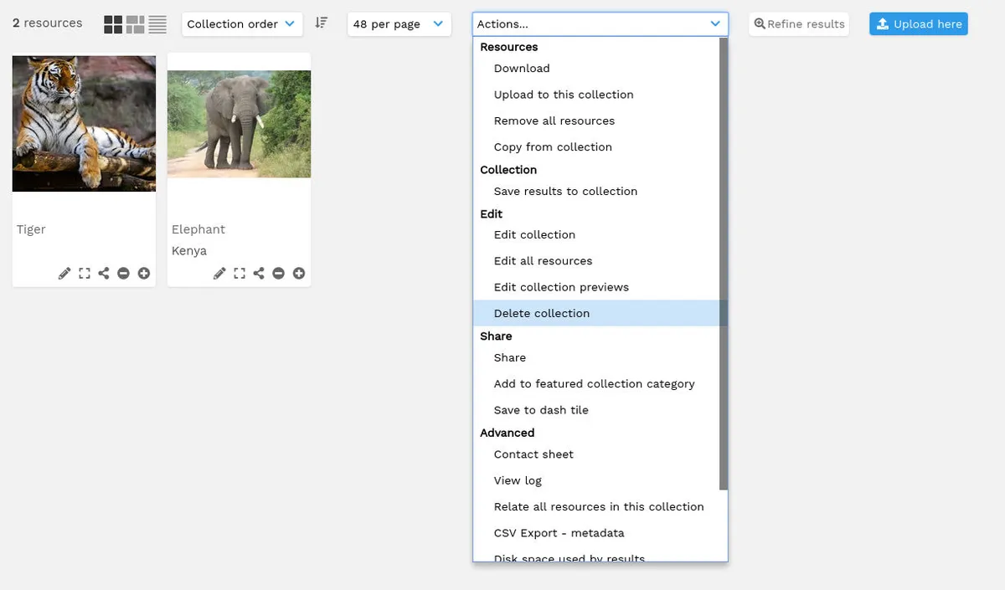Viewport: 1005px width, 590px height.
Task: Remove Elephant from collection with minus icon
Action: click(x=279, y=274)
